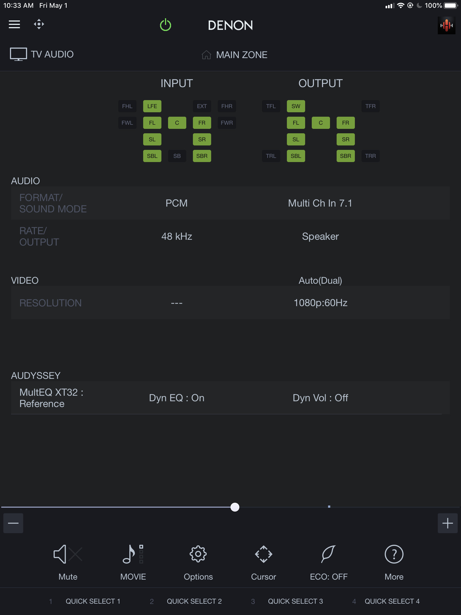The image size is (461, 615).
Task: Choose QUICK SELECT 1
Action: coord(93,601)
